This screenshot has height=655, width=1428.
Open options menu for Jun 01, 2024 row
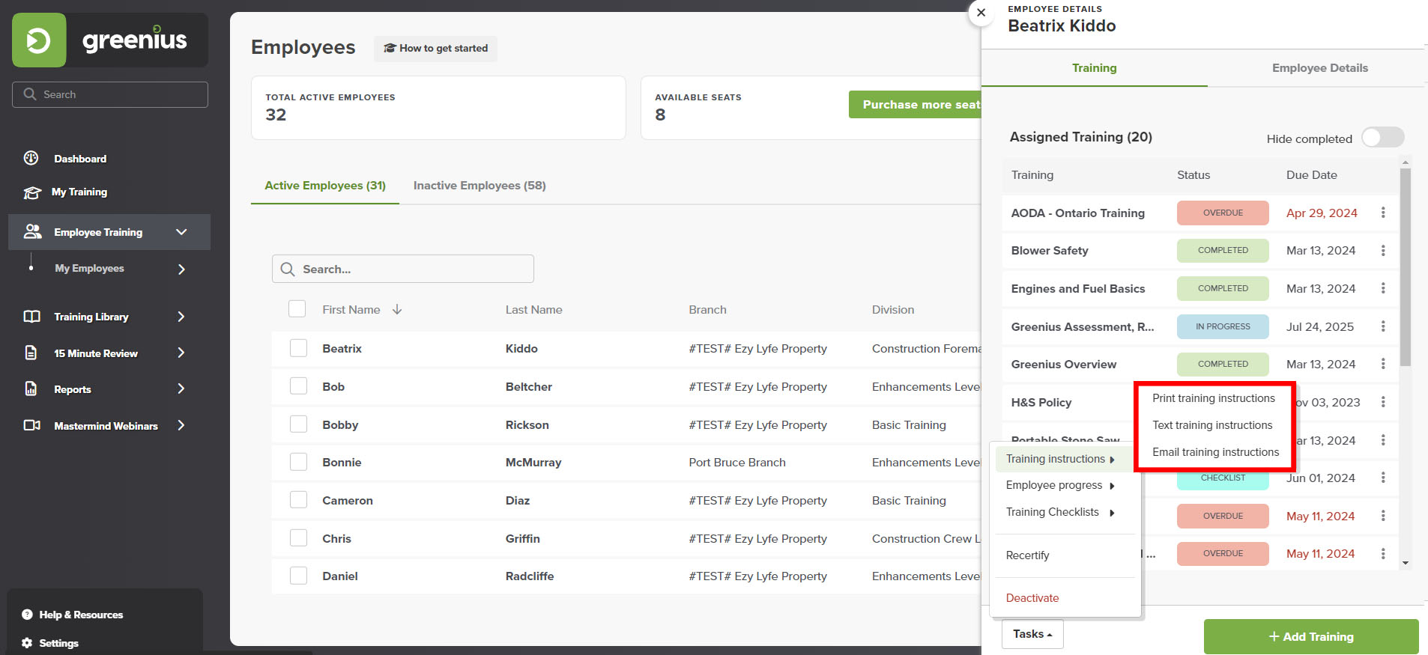click(1383, 478)
